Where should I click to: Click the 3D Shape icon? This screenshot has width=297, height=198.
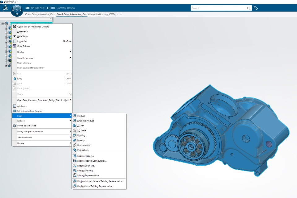(75, 130)
